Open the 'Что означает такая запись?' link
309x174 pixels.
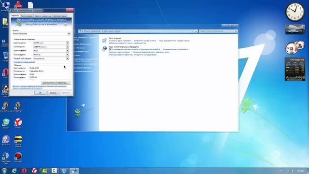(24, 62)
